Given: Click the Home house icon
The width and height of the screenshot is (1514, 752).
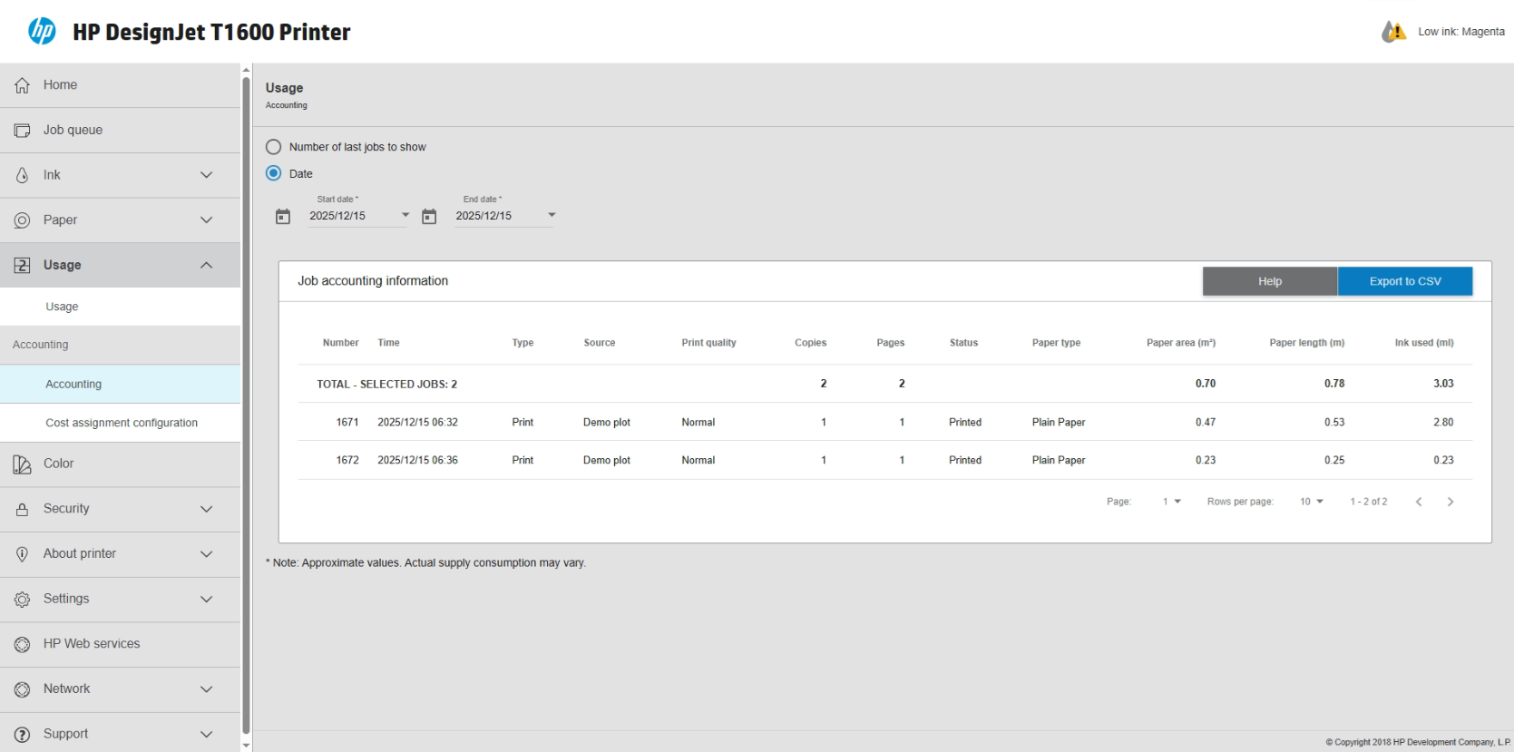Looking at the screenshot, I should [22, 85].
